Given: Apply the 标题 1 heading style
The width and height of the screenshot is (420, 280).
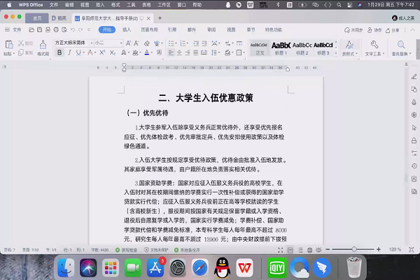Looking at the screenshot, I should point(281,47).
